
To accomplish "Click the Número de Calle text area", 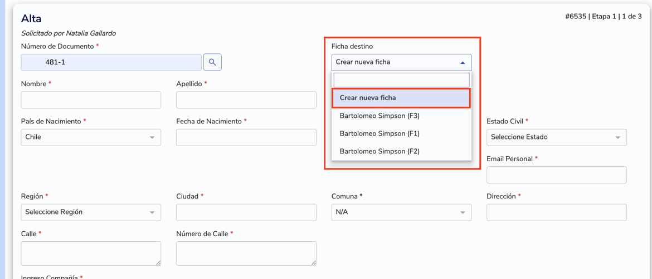I will (246, 253).
